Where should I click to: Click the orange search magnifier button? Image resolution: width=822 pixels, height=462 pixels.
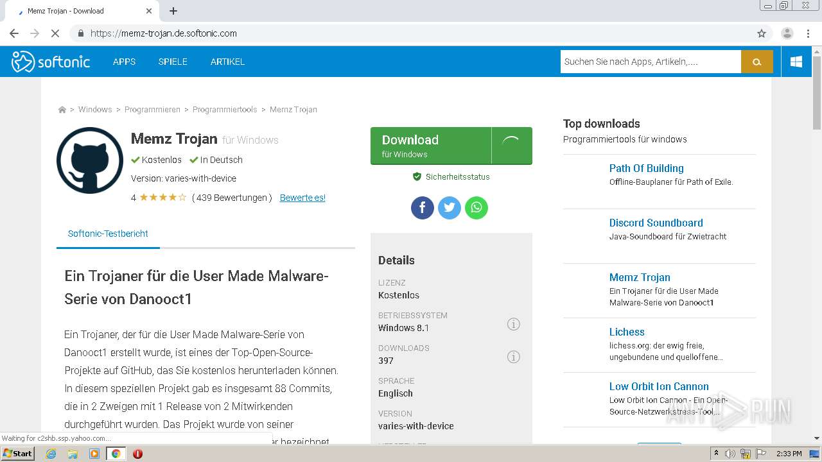[756, 62]
